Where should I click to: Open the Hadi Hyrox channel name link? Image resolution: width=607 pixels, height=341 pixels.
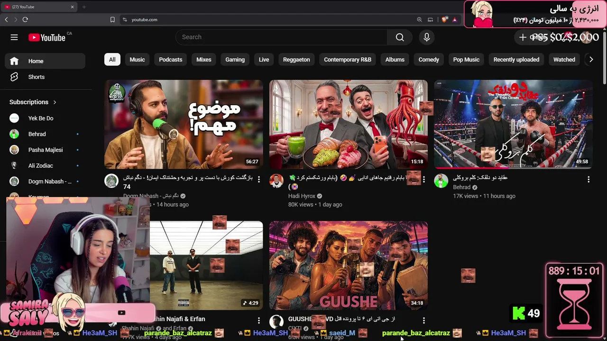click(x=302, y=196)
